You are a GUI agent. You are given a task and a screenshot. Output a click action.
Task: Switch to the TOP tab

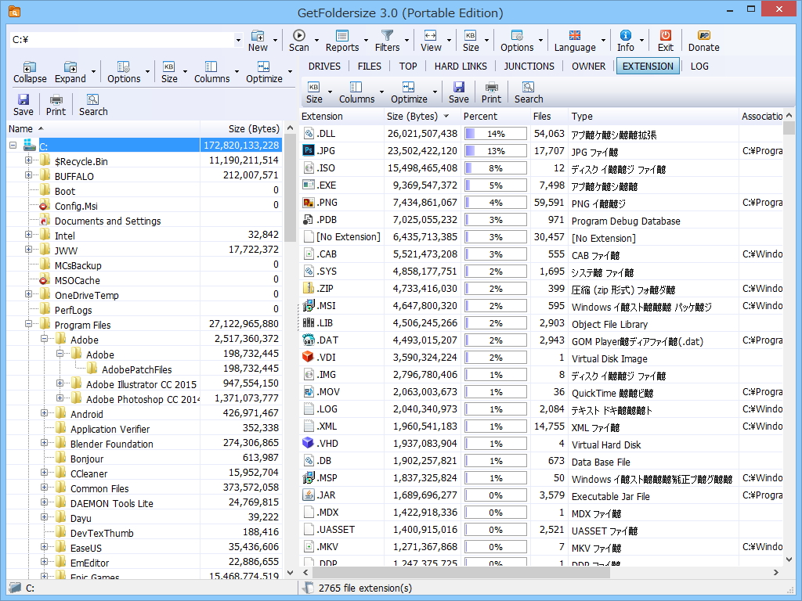click(408, 66)
